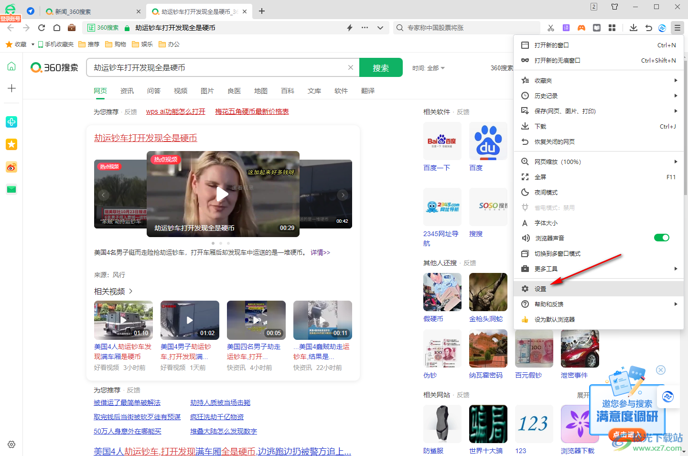Image resolution: width=688 pixels, height=456 pixels.
Task: Switch to the 视频 search tab
Action: click(181, 91)
